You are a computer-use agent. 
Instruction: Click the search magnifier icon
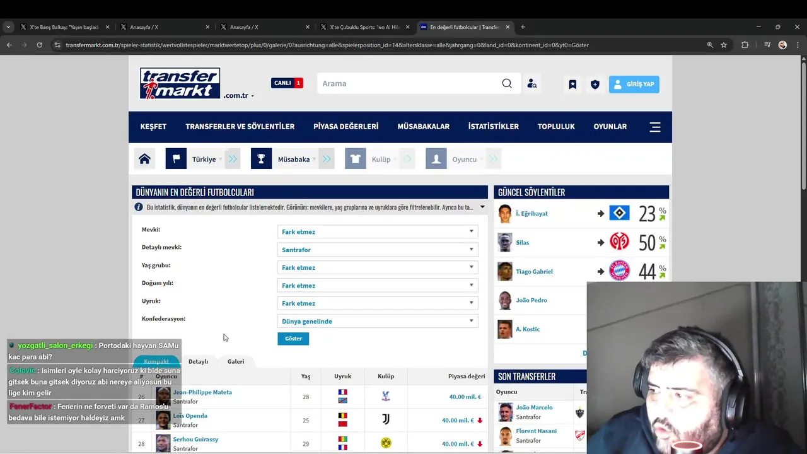[507, 83]
